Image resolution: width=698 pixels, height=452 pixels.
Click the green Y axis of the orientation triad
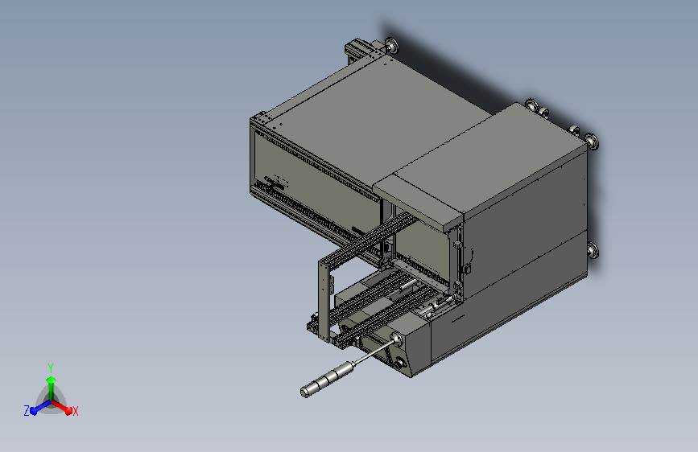click(x=51, y=388)
